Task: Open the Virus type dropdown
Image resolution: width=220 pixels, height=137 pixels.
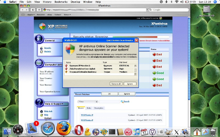Action: (x=88, y=102)
